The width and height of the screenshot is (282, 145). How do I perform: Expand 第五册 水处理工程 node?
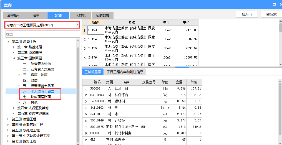click(x=8, y=130)
